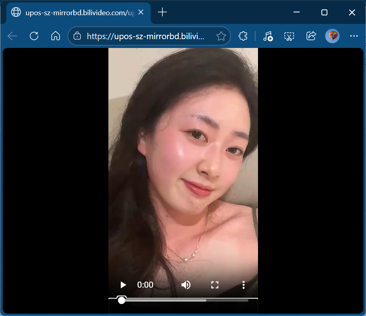This screenshot has width=366, height=316.
Task: Open the media control music icon
Action: 268,36
